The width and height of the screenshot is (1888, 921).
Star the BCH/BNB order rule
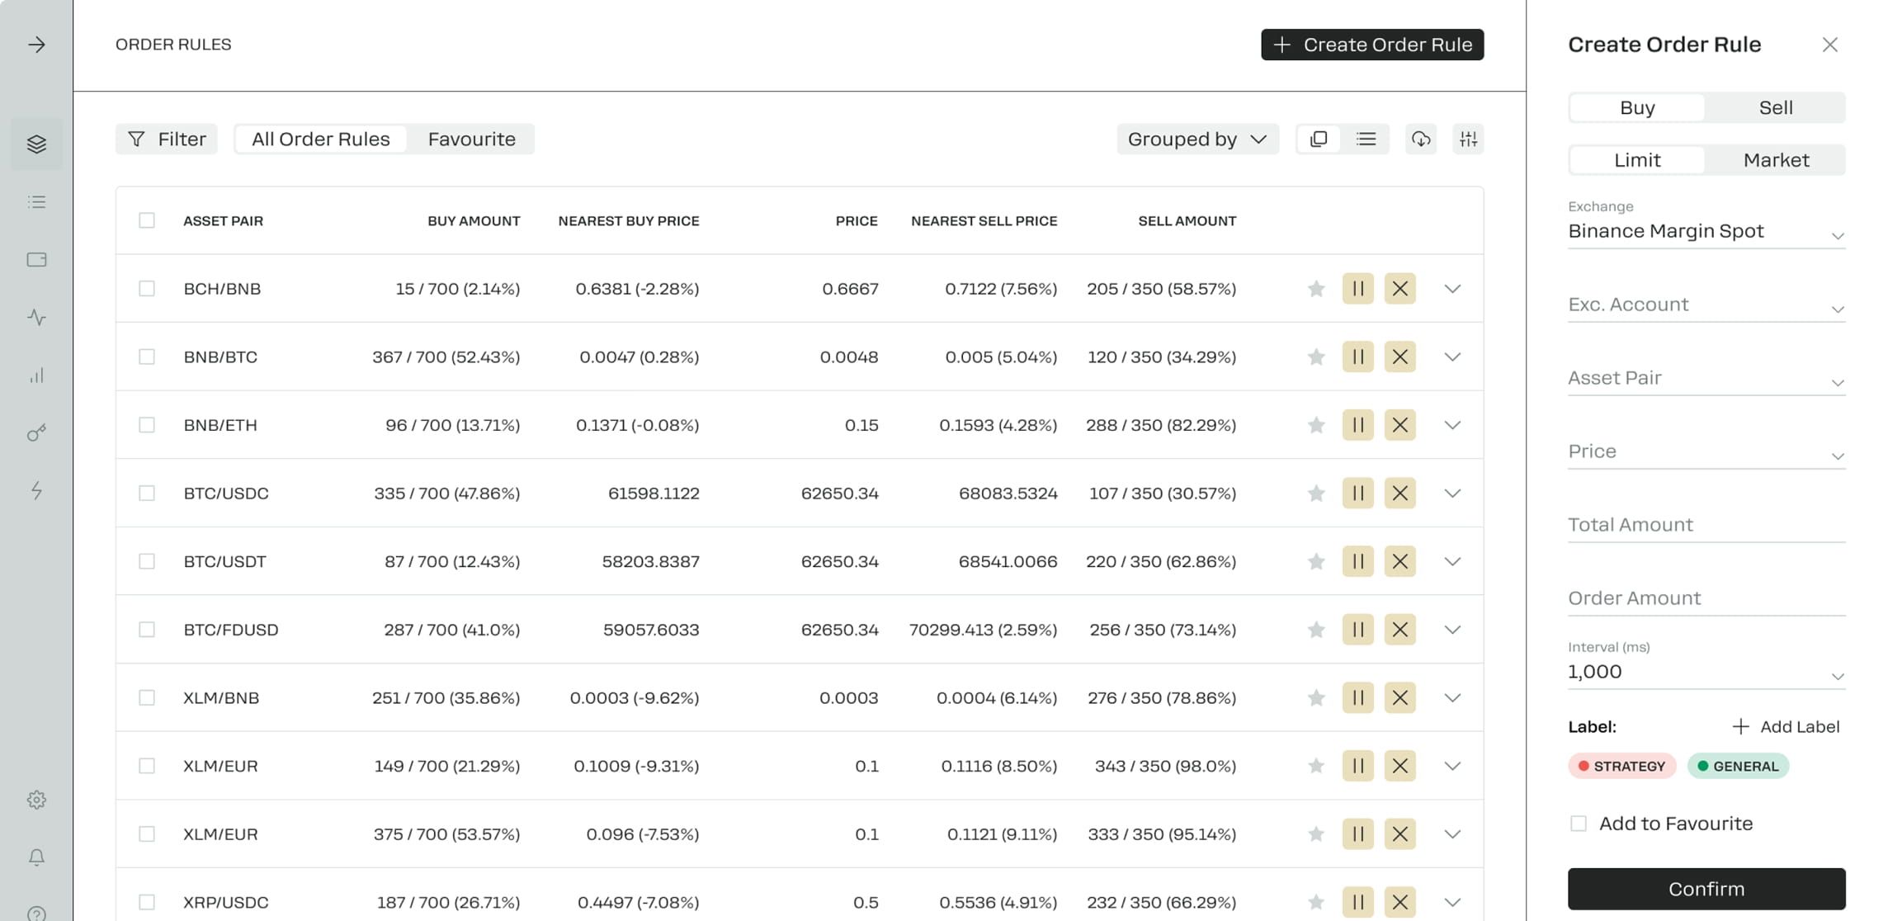click(x=1316, y=289)
